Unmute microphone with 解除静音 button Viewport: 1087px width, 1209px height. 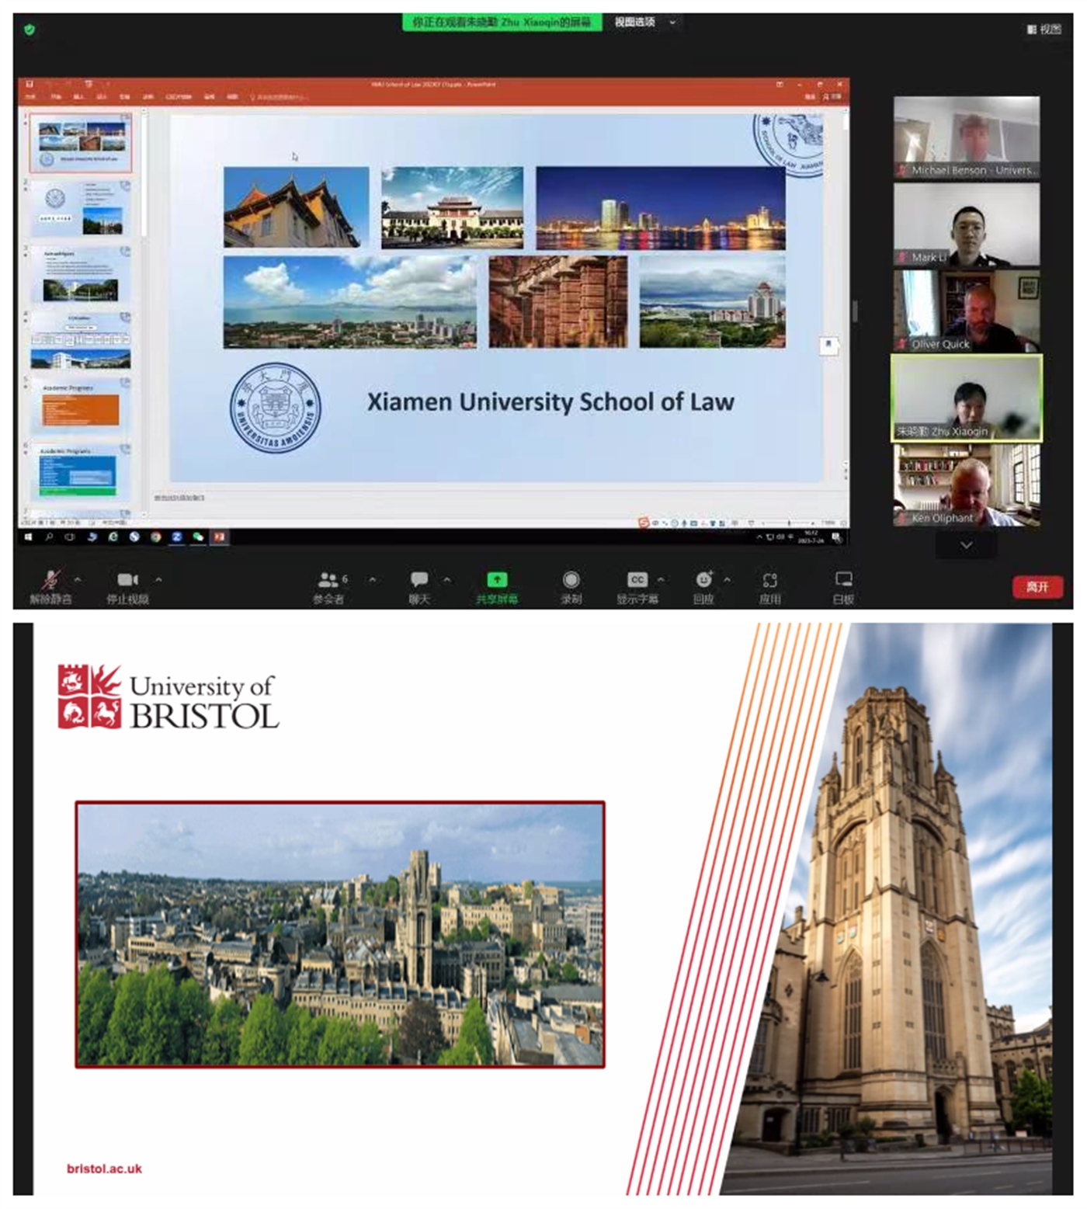tap(50, 587)
